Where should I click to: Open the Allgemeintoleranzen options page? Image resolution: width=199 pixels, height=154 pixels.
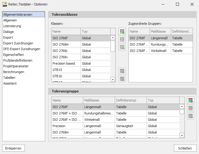(24, 14)
